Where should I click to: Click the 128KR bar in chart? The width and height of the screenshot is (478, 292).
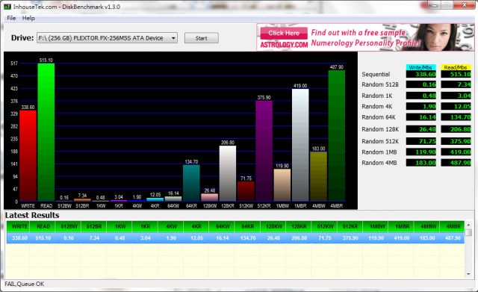tap(228, 173)
